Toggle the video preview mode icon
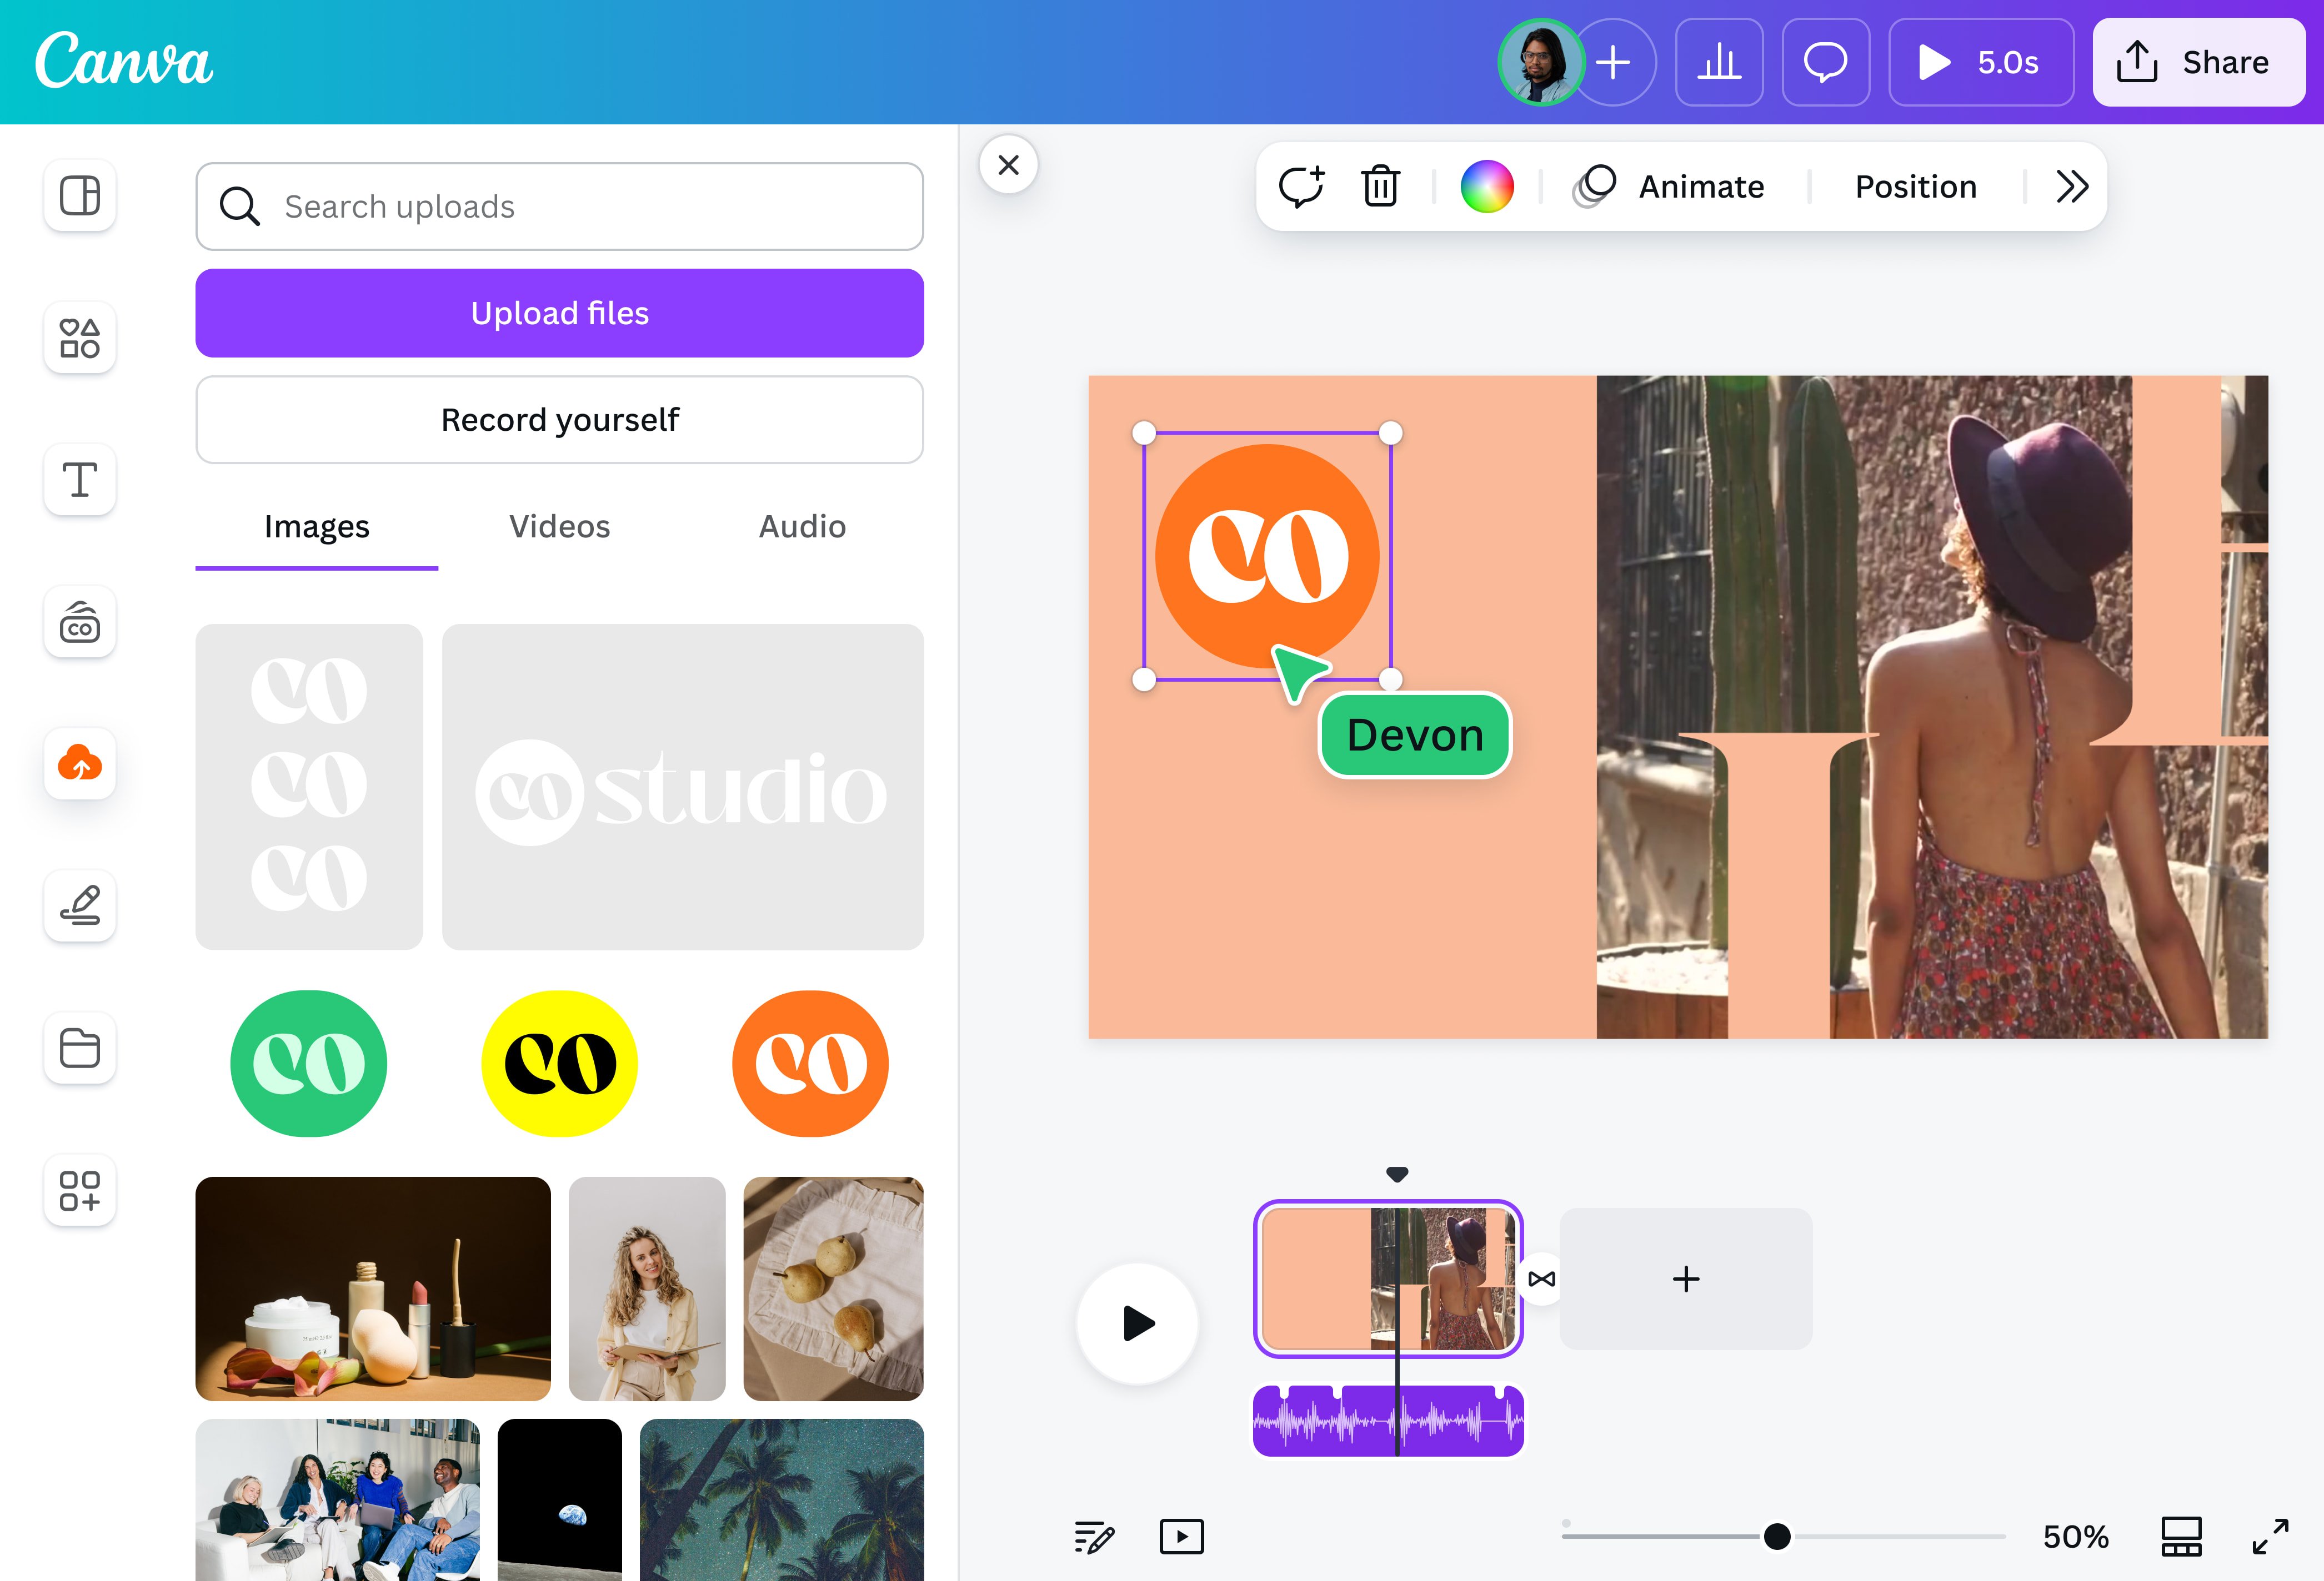Image resolution: width=2324 pixels, height=1581 pixels. coord(1181,1537)
